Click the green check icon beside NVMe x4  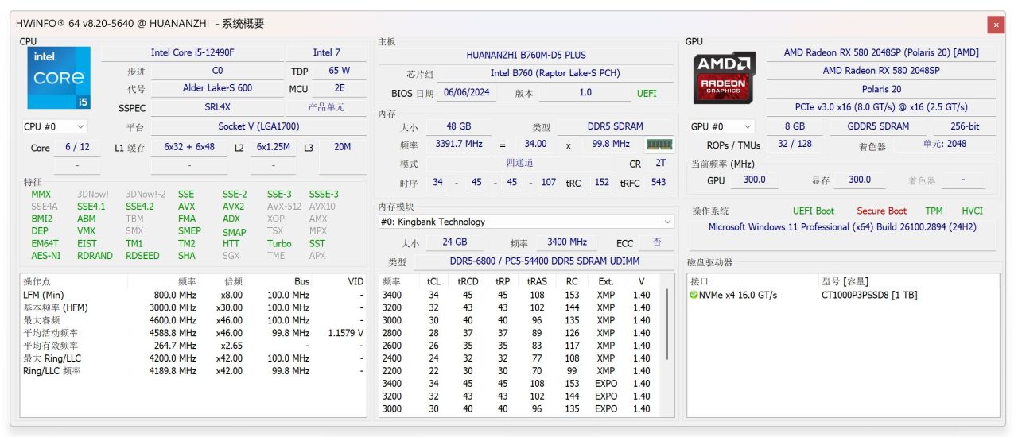(694, 295)
